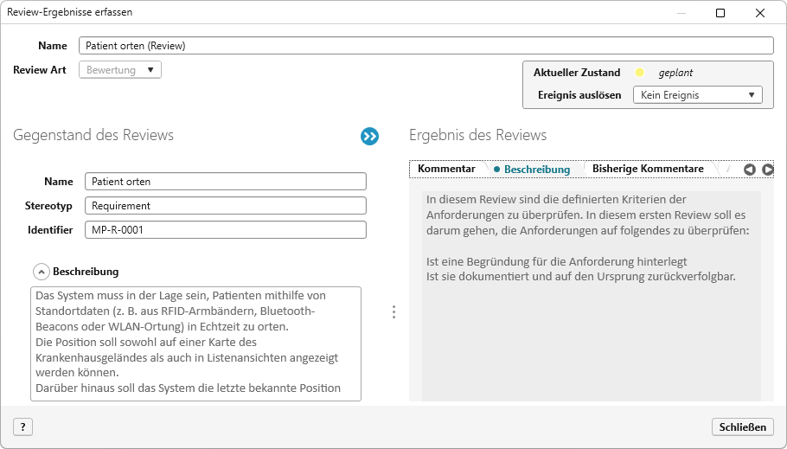Open help with the question mark button

click(x=23, y=427)
